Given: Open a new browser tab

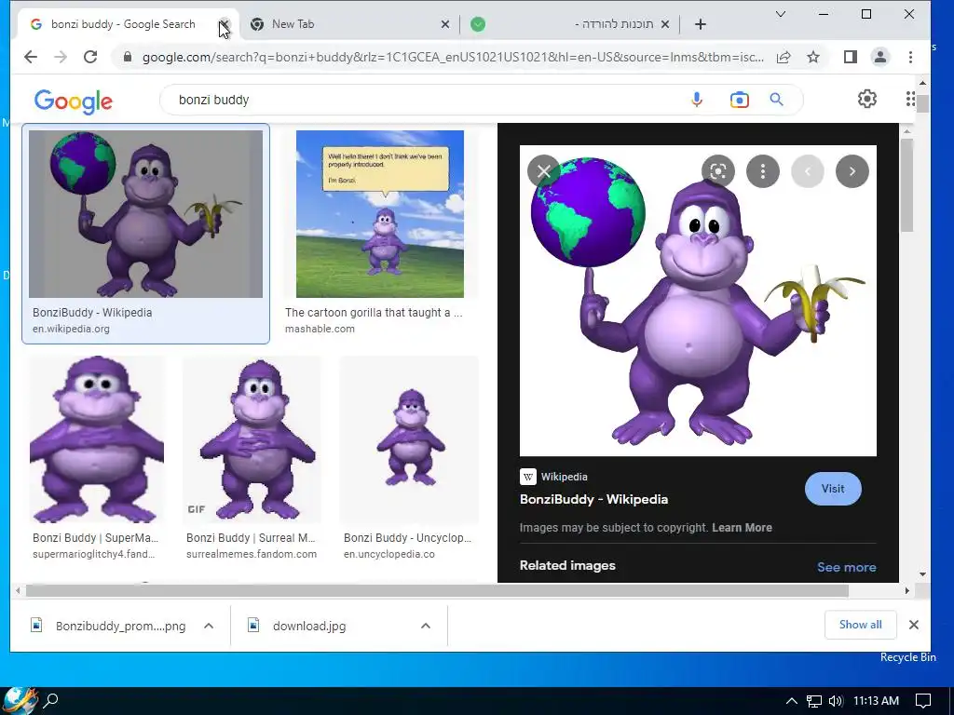Looking at the screenshot, I should 701,24.
